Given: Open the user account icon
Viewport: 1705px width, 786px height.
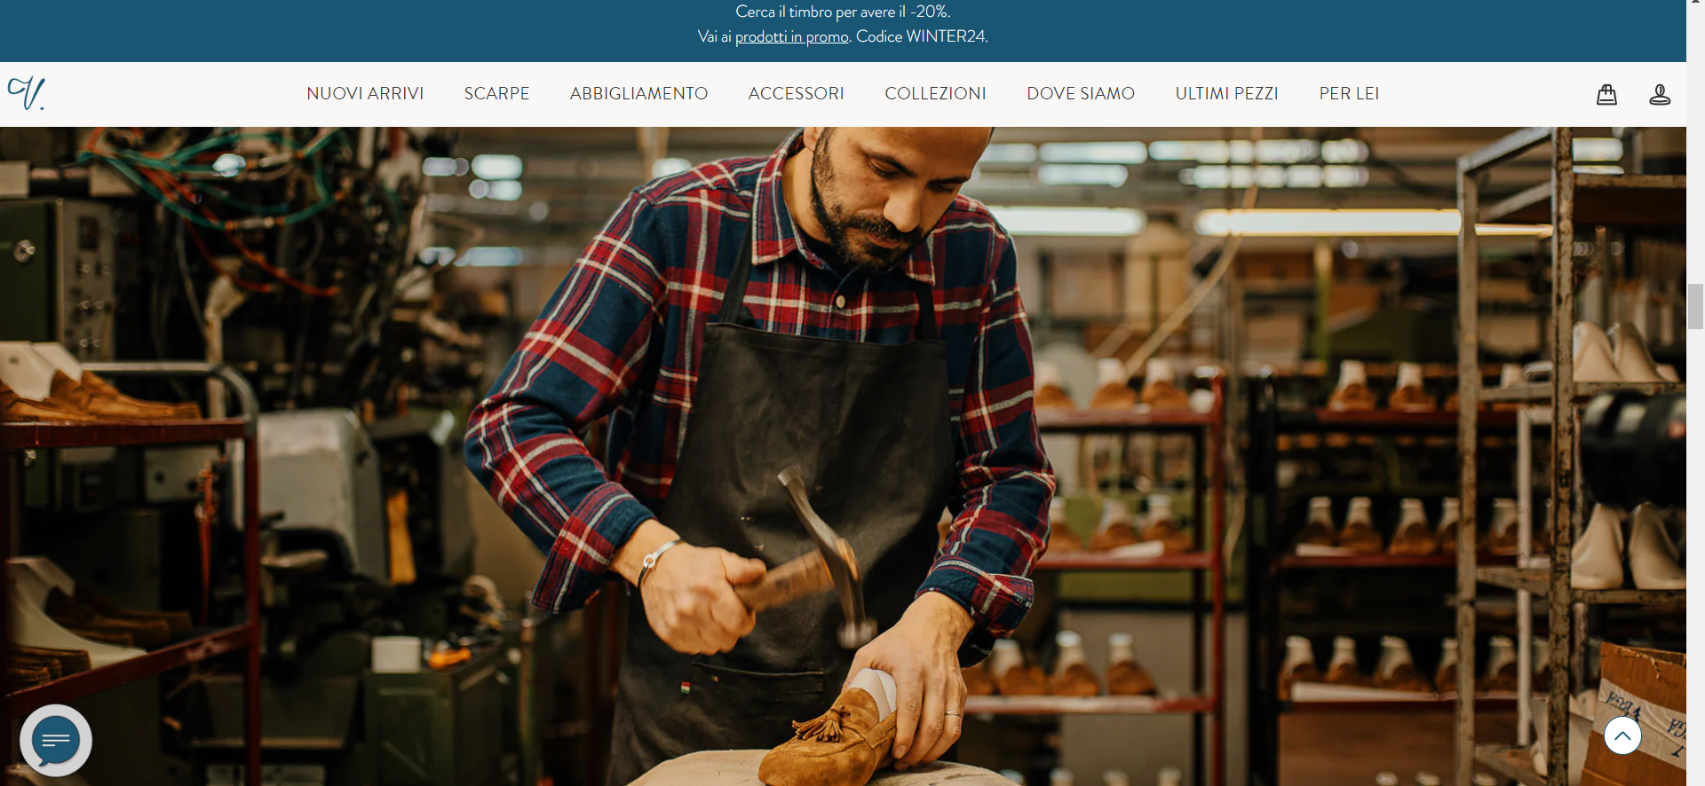Looking at the screenshot, I should 1660,94.
